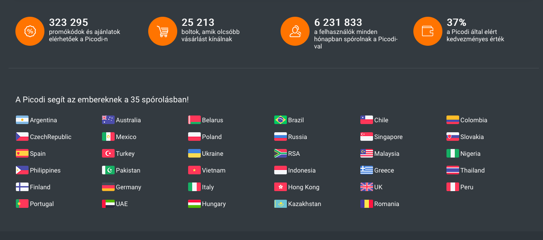Click the Argentina flag icon

(22, 120)
